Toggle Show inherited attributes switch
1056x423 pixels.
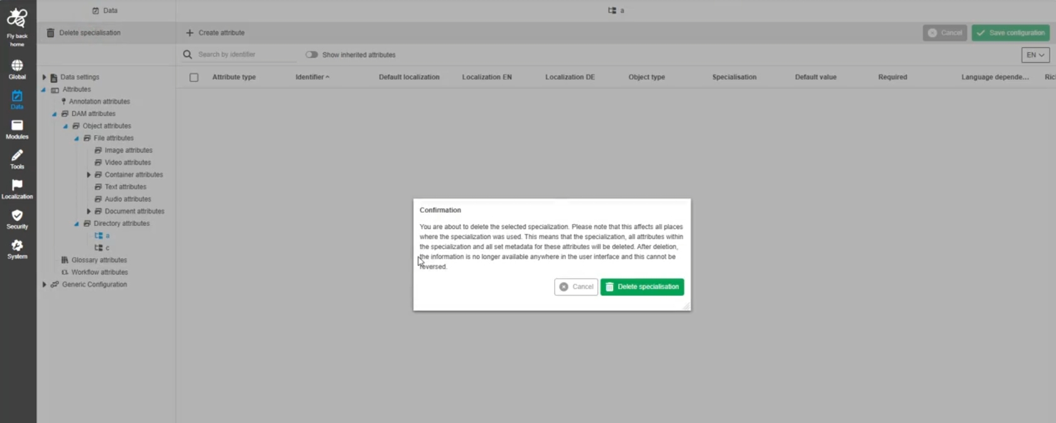click(x=312, y=55)
